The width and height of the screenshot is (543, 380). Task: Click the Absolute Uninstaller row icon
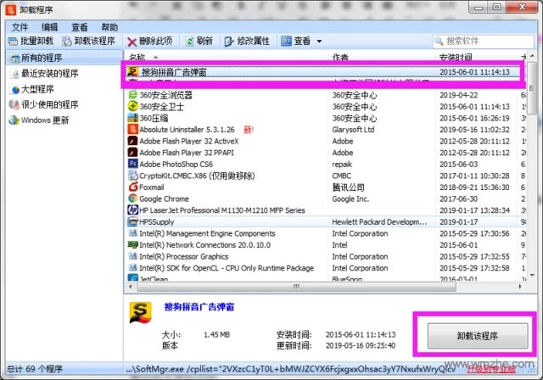pyautogui.click(x=133, y=130)
